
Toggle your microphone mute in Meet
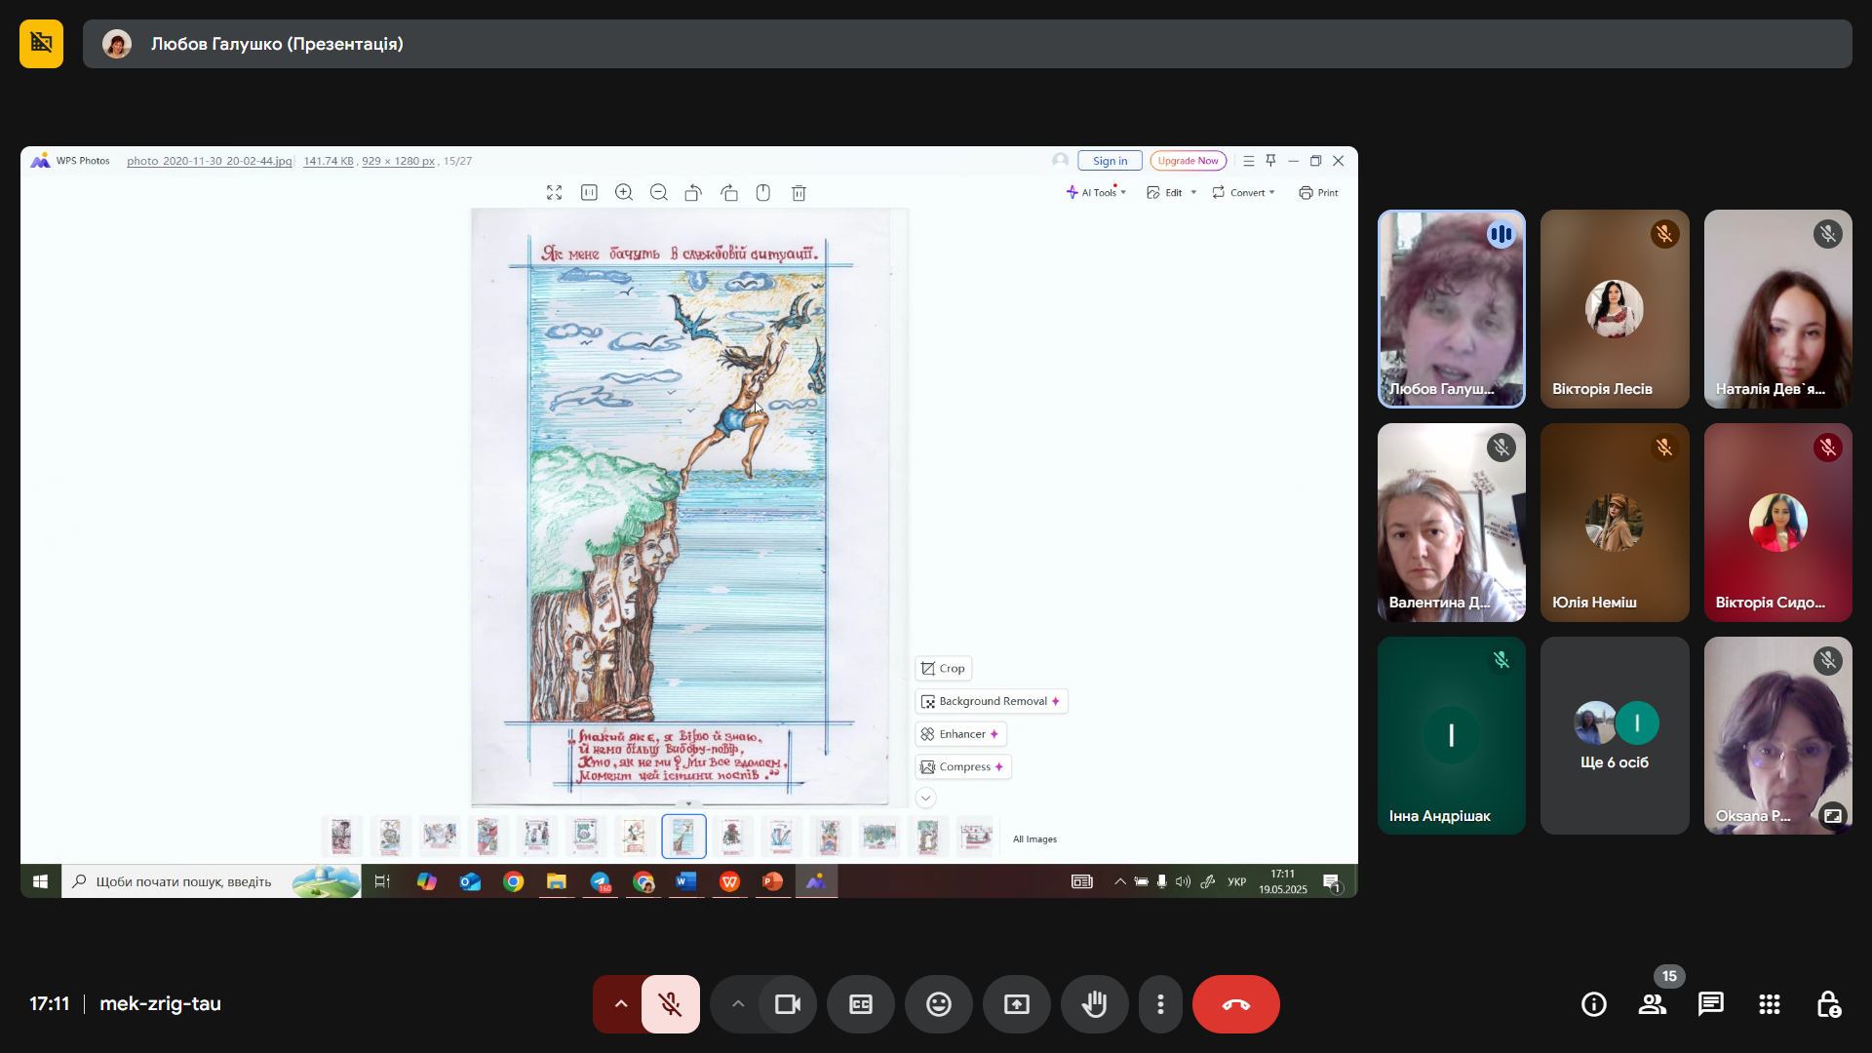pos(670,1004)
